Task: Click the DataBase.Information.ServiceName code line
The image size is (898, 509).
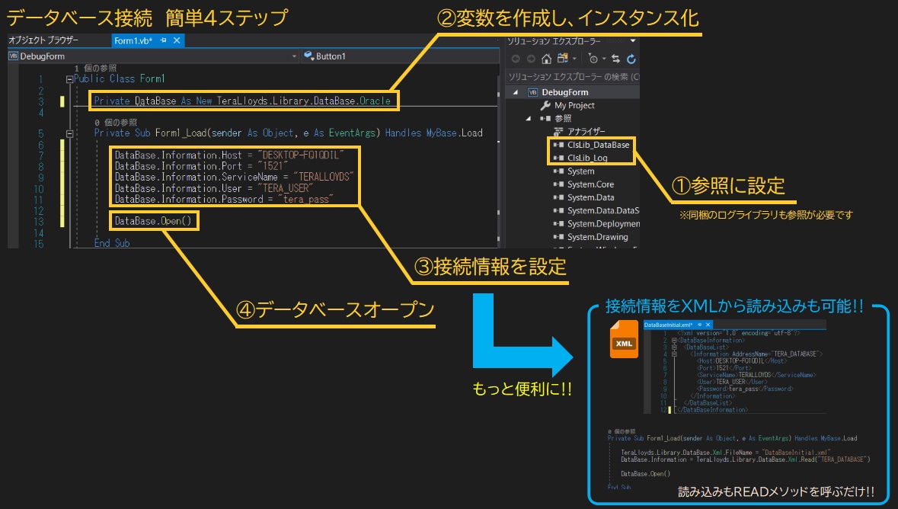Action: click(234, 177)
